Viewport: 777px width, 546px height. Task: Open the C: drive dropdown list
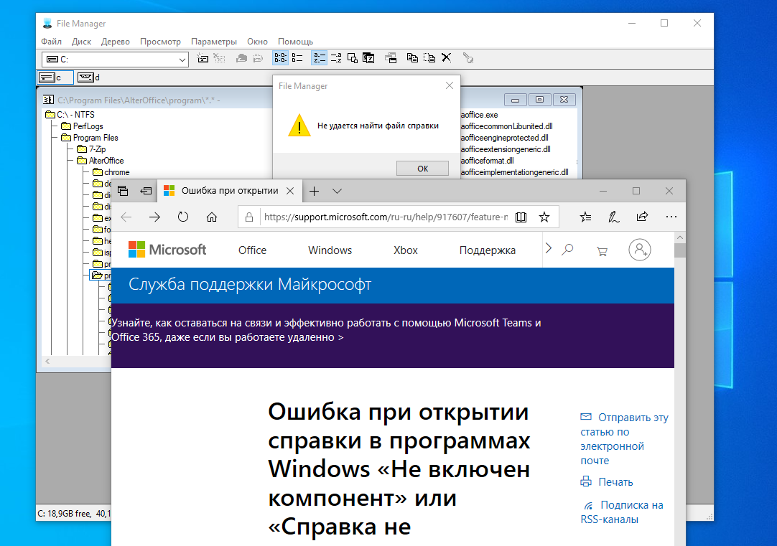click(x=182, y=60)
